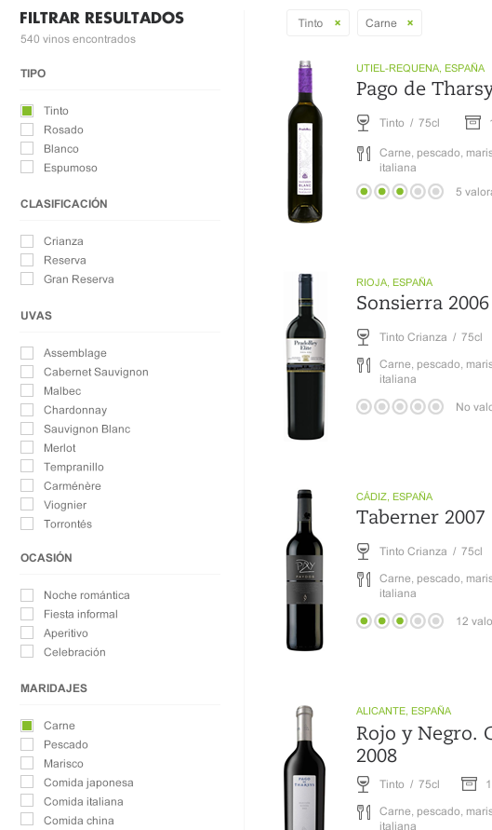This screenshot has width=492, height=830.
Task: Tick the Noche romántica occasion checkbox
Action: 27,595
